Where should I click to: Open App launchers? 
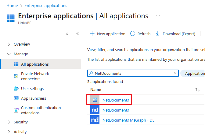coord(34,98)
